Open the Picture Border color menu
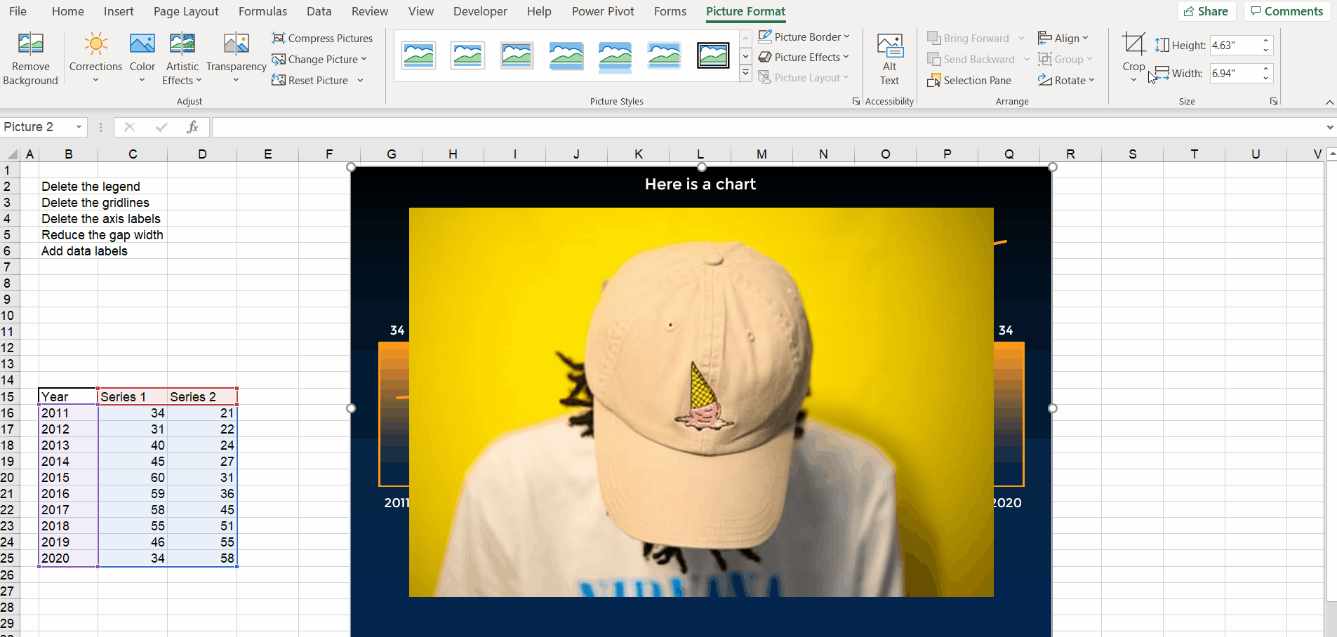The height and width of the screenshot is (637, 1337). (803, 36)
